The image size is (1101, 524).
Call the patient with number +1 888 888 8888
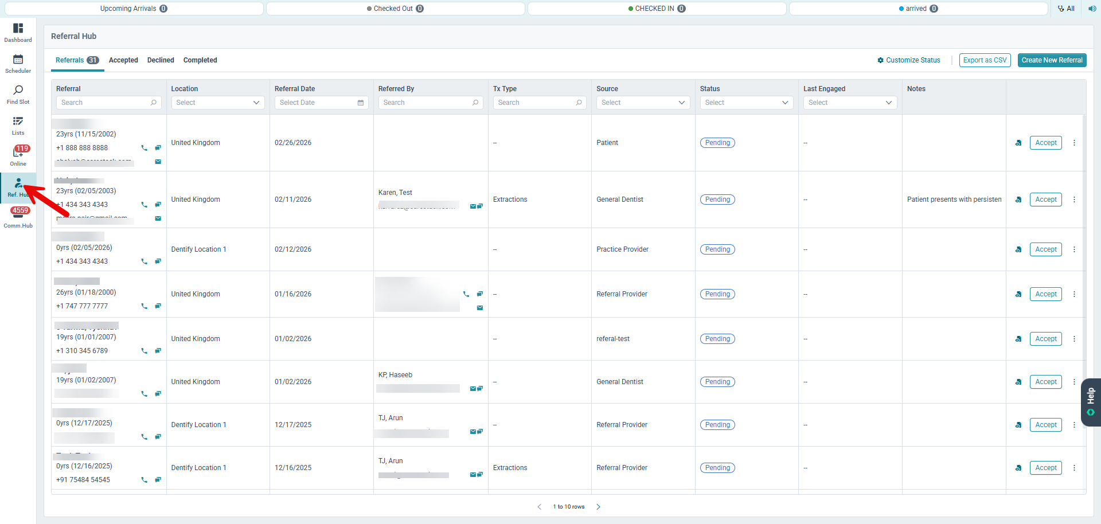[x=144, y=148]
